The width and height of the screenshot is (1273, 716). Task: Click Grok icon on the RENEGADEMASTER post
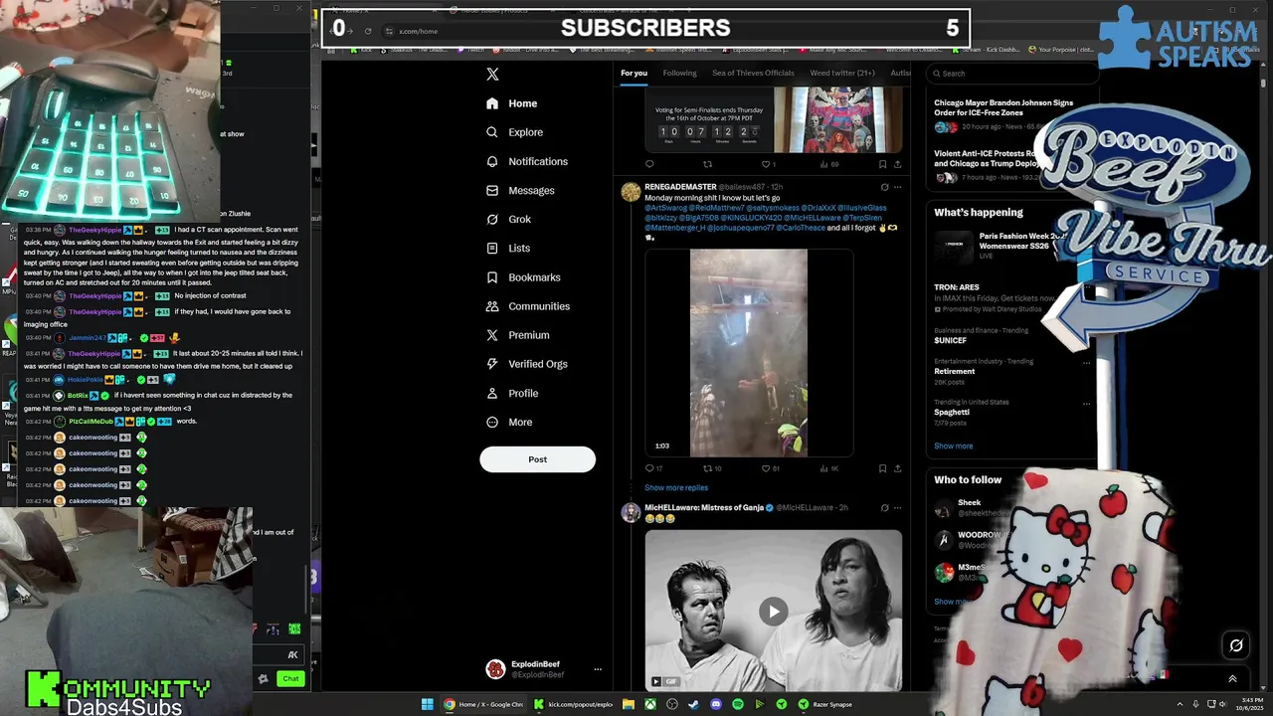pyautogui.click(x=884, y=187)
